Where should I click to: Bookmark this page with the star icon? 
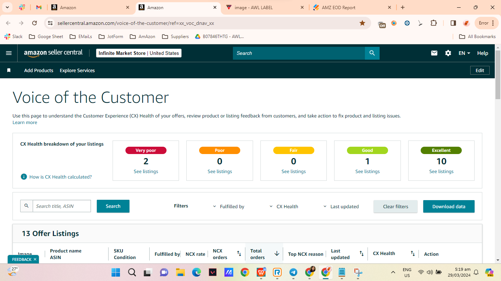(362, 23)
